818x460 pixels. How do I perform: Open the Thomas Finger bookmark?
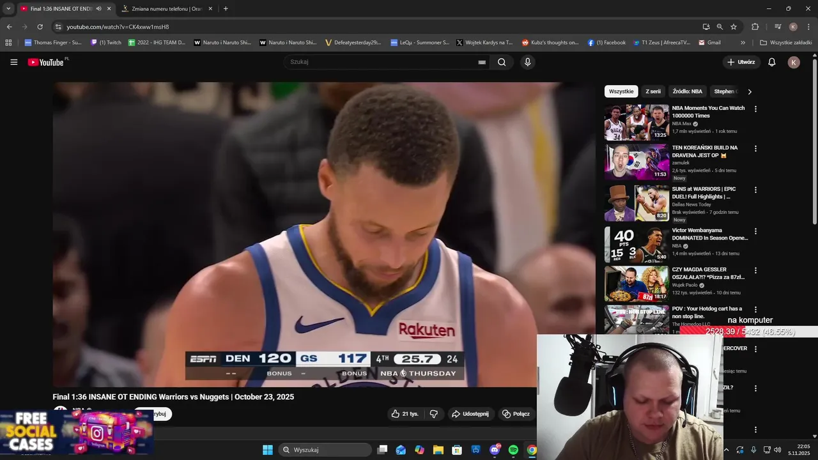click(x=52, y=43)
